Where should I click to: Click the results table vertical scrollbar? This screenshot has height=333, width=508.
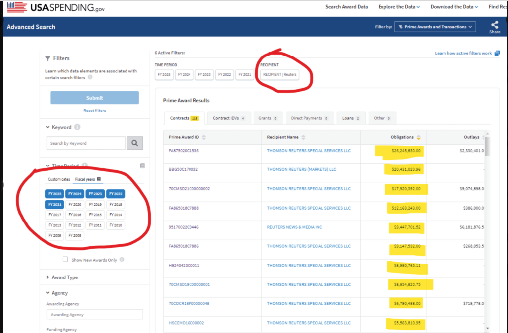pyautogui.click(x=487, y=146)
